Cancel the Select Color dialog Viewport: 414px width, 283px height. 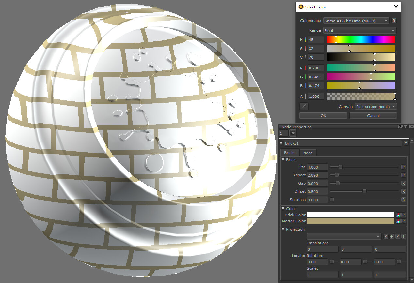point(373,115)
